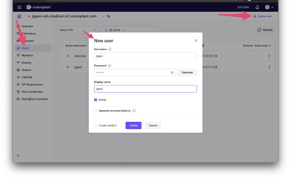This screenshot has height=179, width=291.
Task: Open Dialogflow Connector in the sidebar
Action: [35, 99]
